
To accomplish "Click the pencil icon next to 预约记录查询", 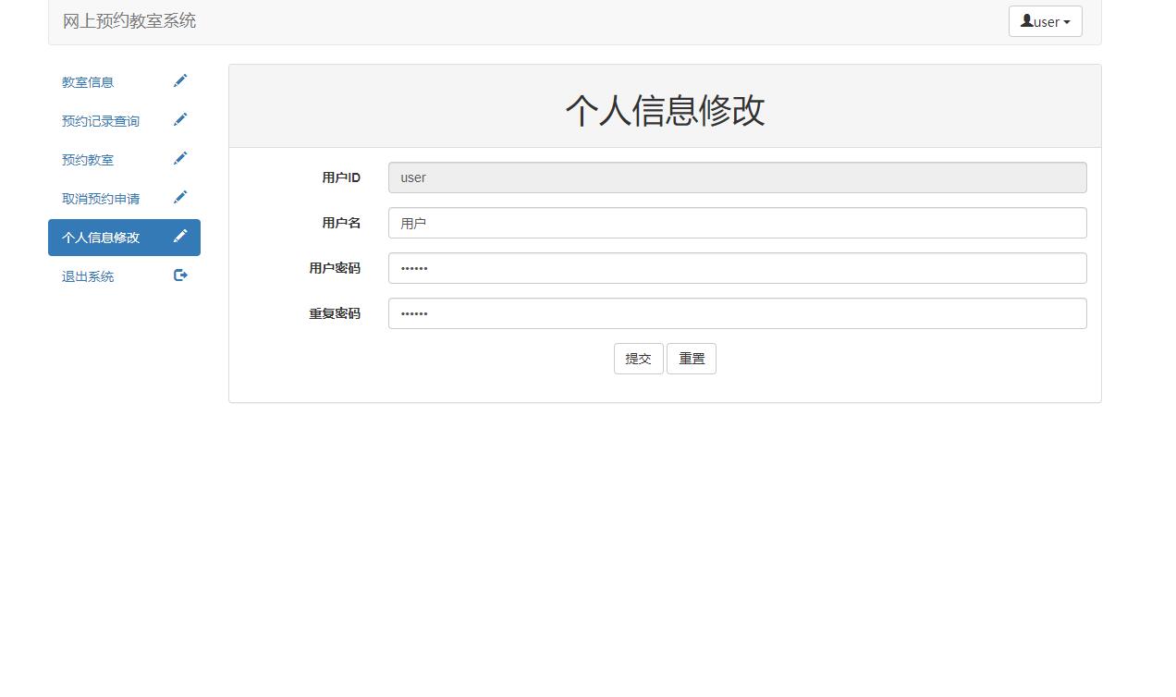I will pos(180,118).
